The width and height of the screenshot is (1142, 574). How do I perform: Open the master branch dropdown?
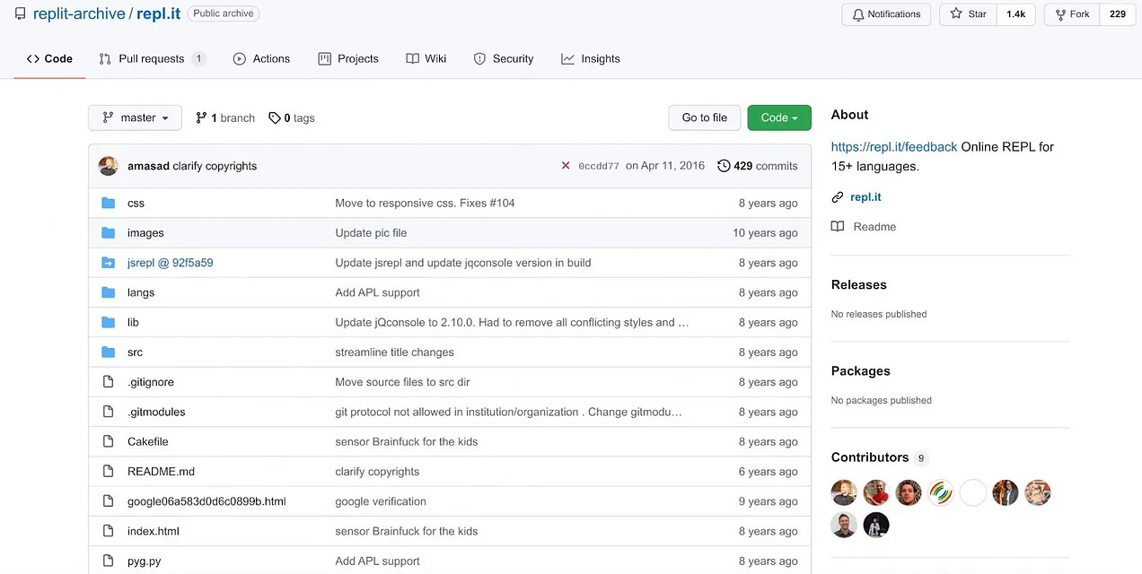(135, 117)
